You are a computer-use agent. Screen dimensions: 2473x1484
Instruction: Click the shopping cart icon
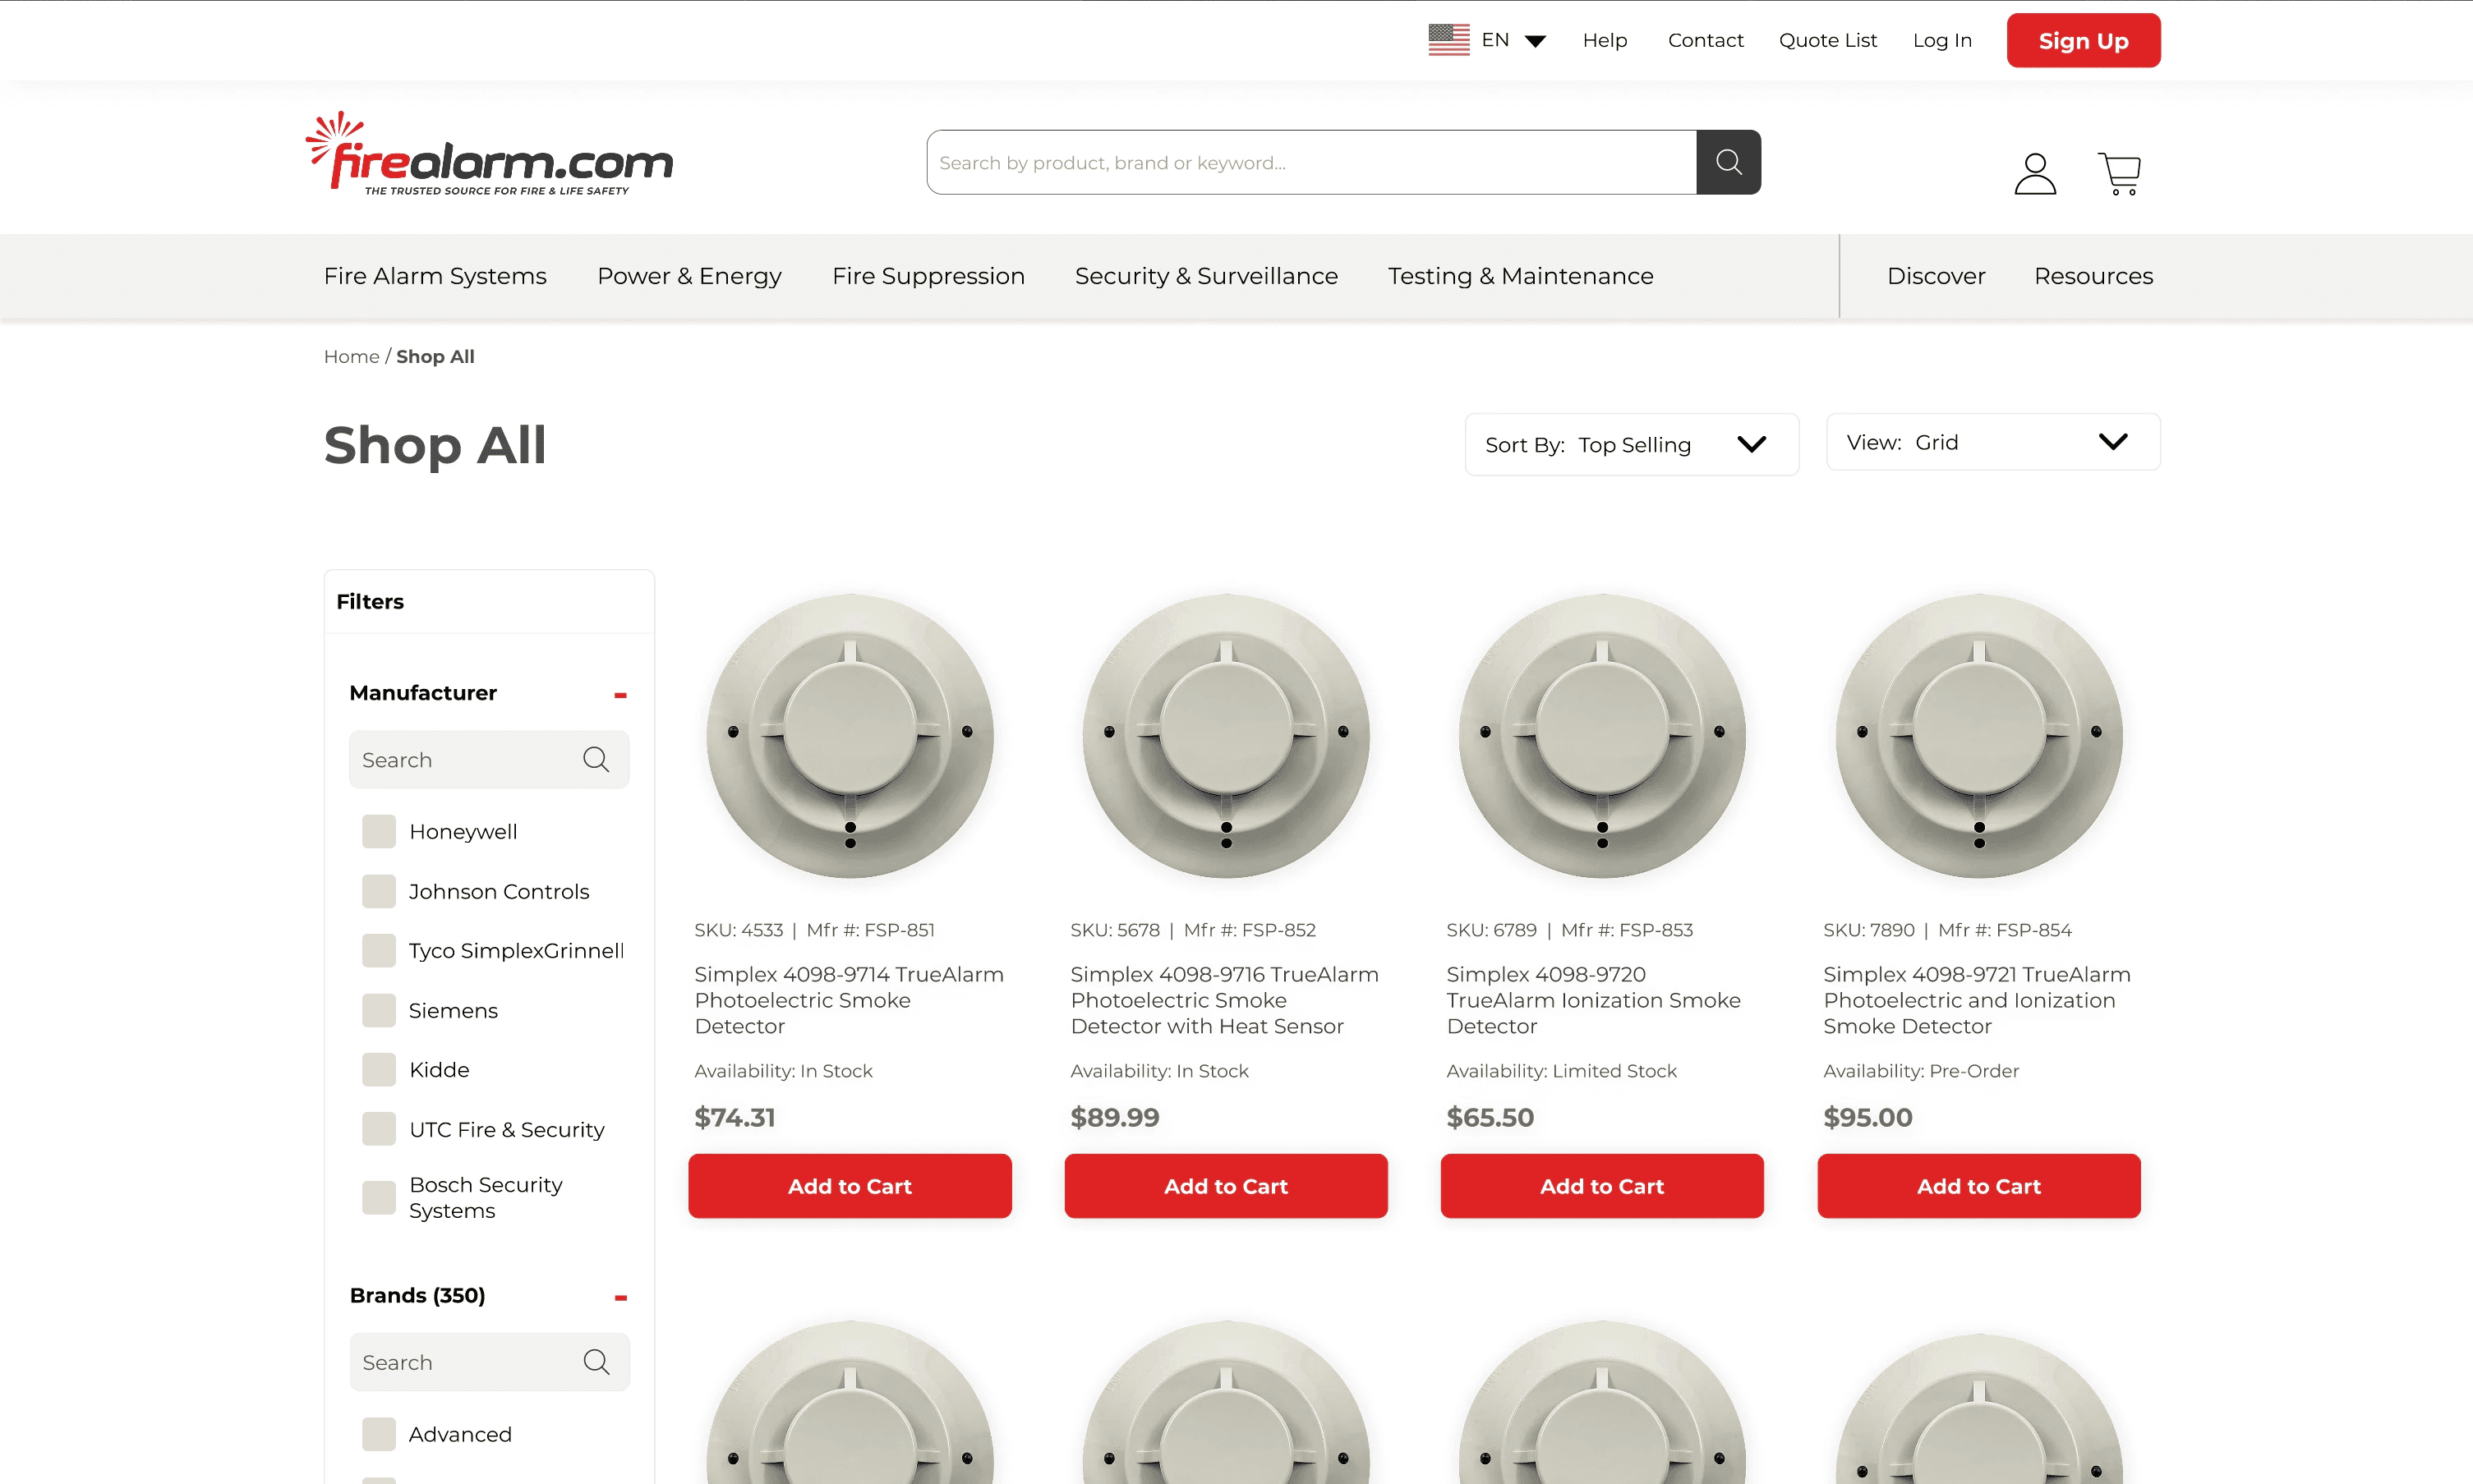click(x=2119, y=174)
